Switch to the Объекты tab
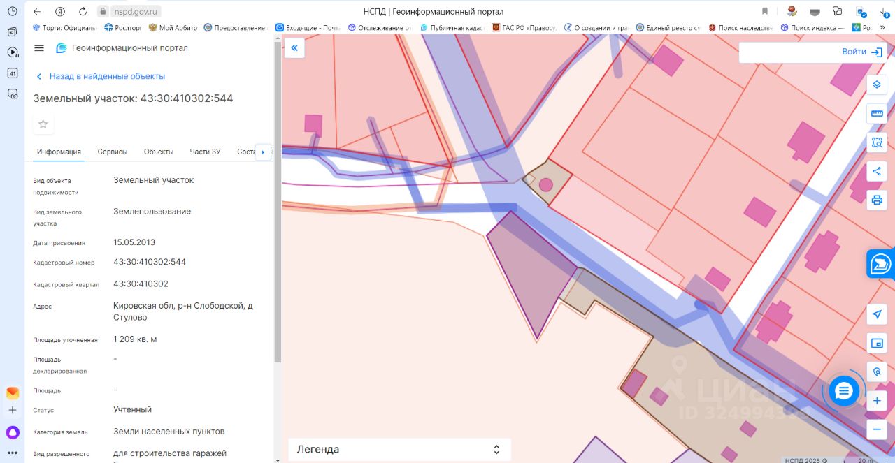 (x=159, y=152)
